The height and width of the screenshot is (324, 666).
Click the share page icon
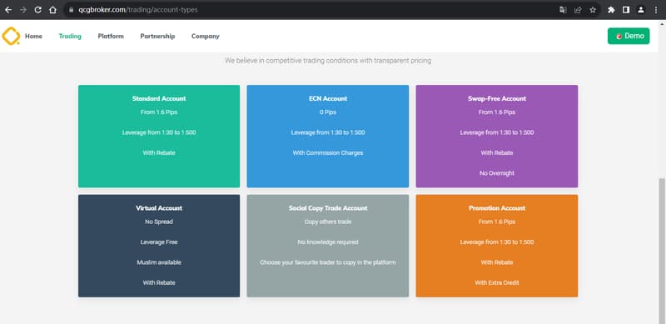(x=578, y=10)
